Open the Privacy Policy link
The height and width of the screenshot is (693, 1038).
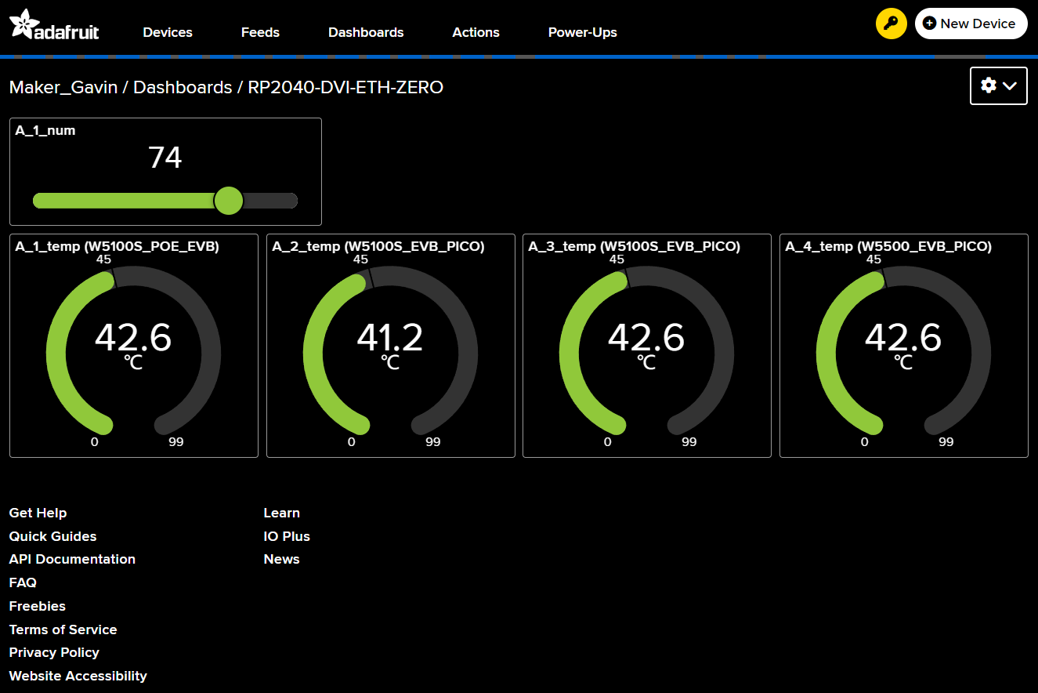[54, 652]
